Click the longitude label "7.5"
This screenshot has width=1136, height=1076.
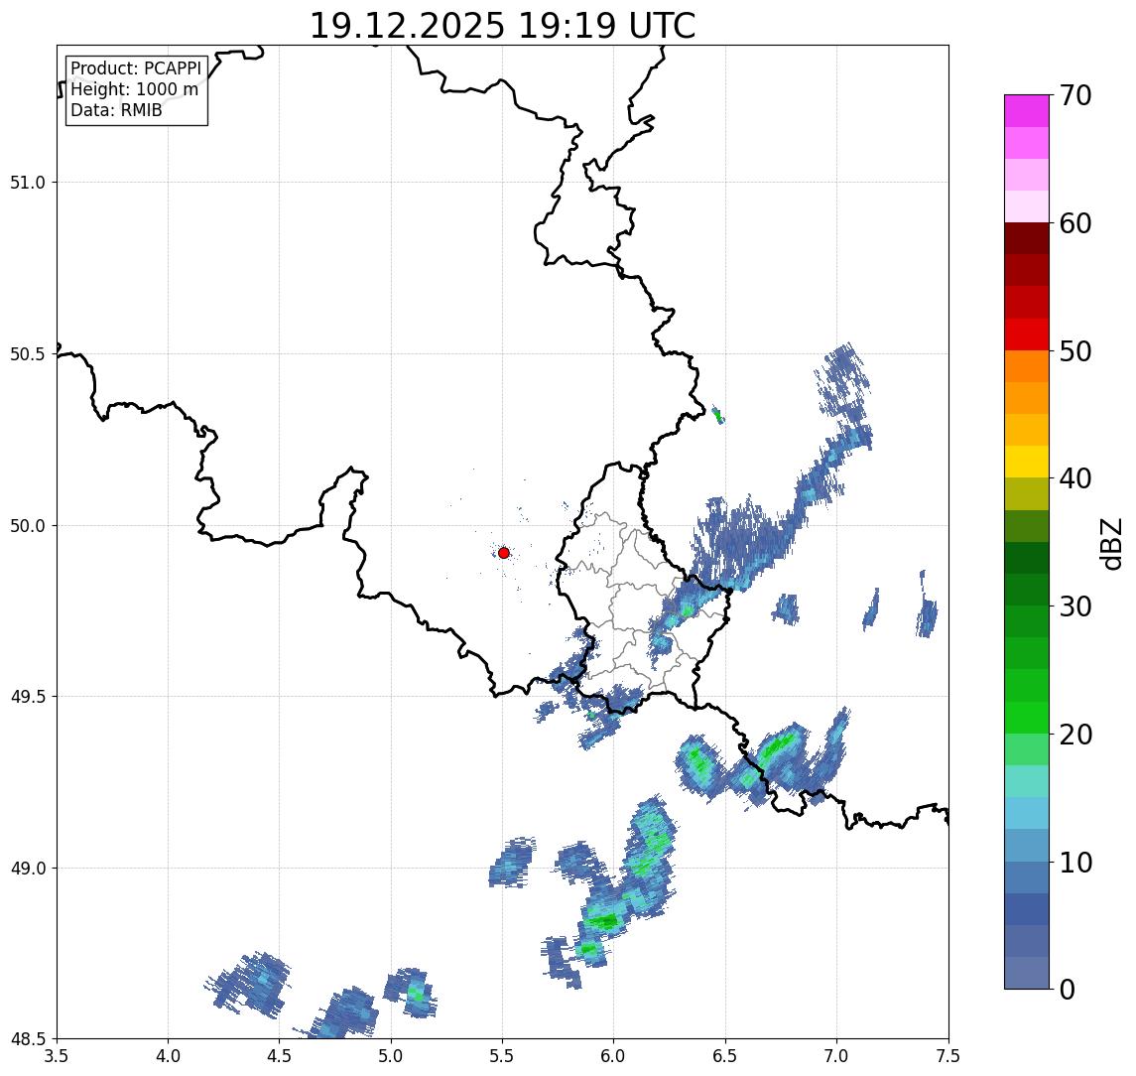pyautogui.click(x=948, y=1055)
